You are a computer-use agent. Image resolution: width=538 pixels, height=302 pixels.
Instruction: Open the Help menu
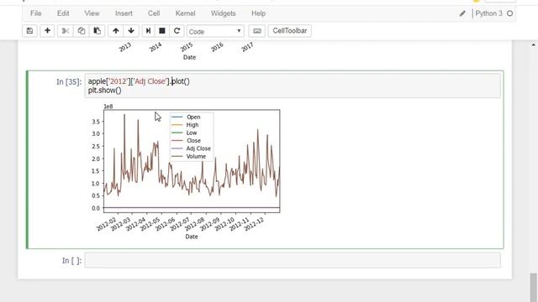(x=258, y=13)
